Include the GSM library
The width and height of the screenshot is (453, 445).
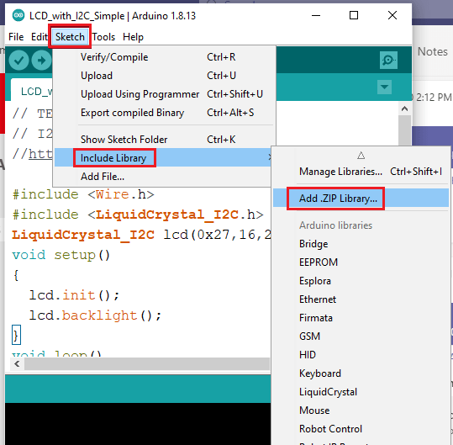point(361,336)
